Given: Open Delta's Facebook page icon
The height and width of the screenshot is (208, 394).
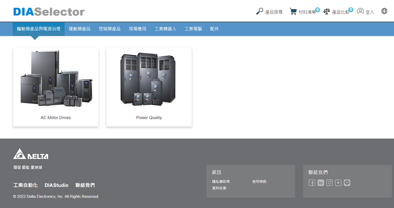Looking at the screenshot, I should 312,183.
